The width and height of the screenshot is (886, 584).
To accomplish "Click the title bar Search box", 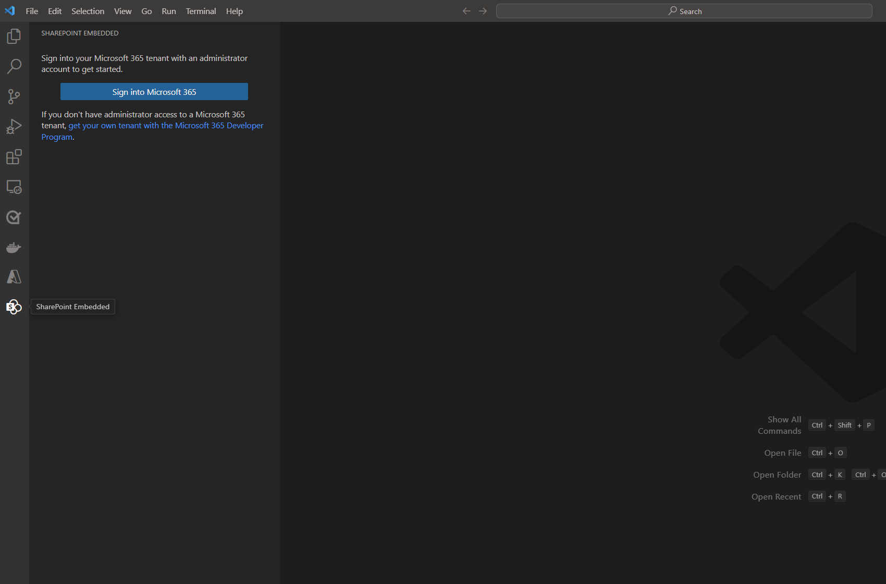I will point(684,11).
